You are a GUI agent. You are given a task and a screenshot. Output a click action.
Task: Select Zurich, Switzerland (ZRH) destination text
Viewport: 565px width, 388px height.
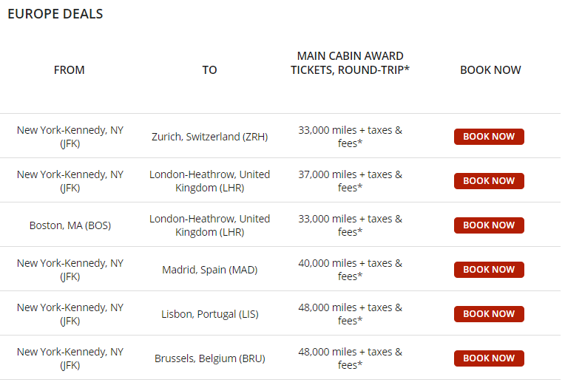click(210, 137)
